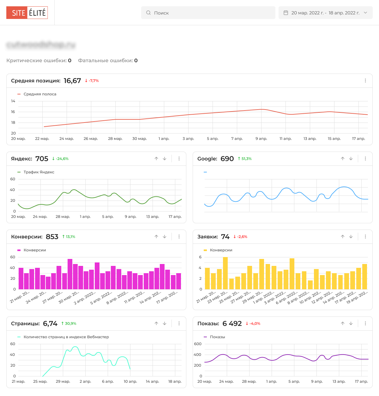This screenshot has width=379, height=396.
Task: Toggle the purple Показы legend series
Action: coord(214,337)
